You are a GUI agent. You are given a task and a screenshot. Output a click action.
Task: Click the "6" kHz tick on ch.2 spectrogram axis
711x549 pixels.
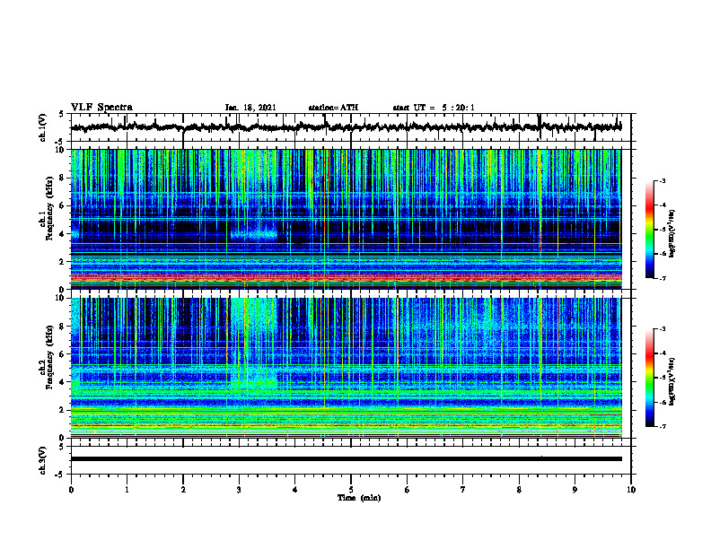62,354
